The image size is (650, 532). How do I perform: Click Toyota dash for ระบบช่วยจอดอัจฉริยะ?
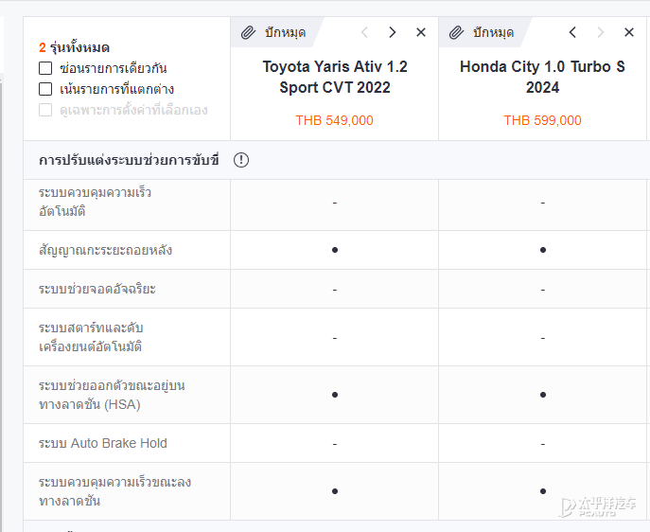pos(335,290)
